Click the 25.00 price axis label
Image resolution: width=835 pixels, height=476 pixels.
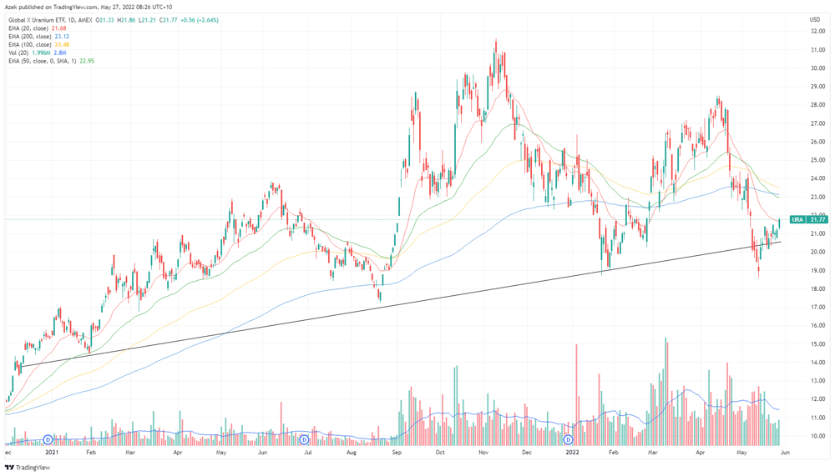817,160
